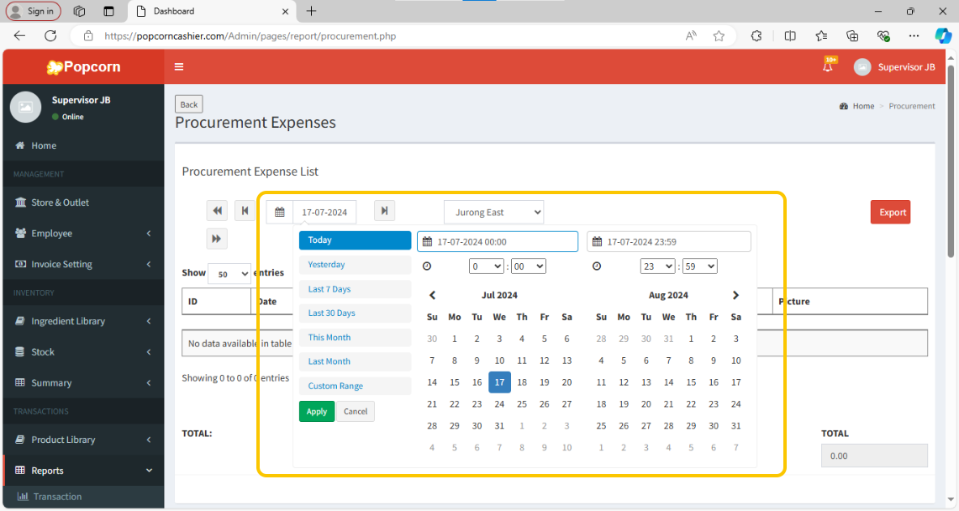
Task: Apply the selected date range
Action: (317, 411)
